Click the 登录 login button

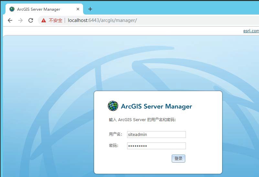[178, 159]
